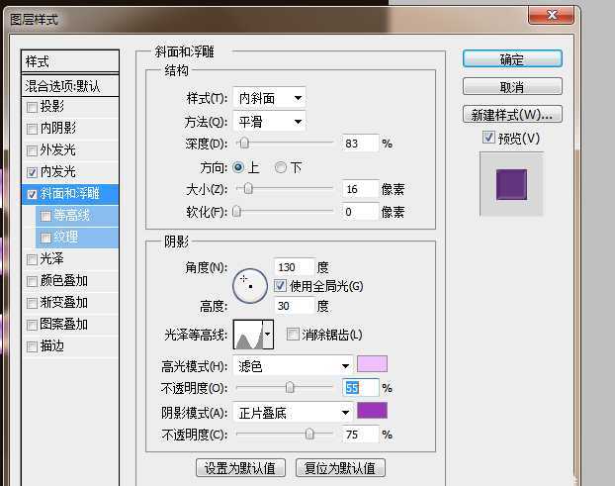Tick the 投影 drop shadow checkbox
Viewport: 615px width, 486px height.
(32, 107)
